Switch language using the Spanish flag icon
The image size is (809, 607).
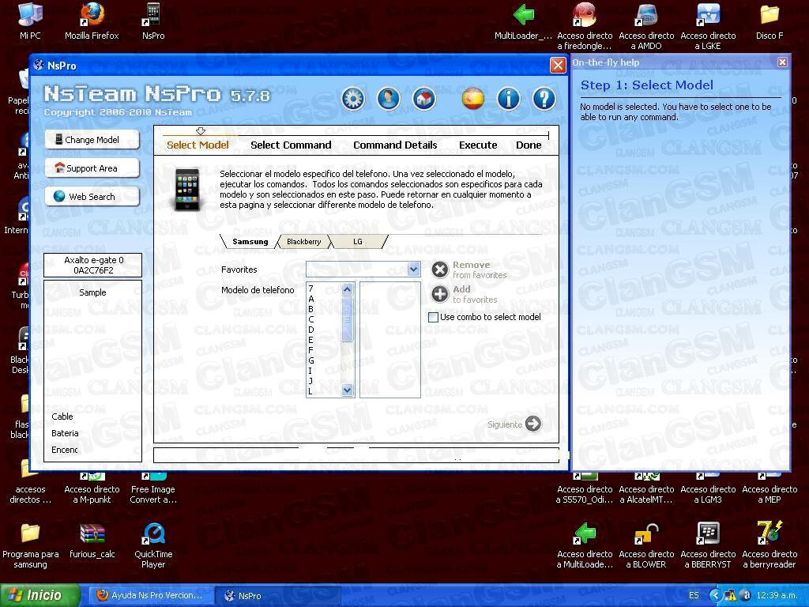click(x=475, y=99)
